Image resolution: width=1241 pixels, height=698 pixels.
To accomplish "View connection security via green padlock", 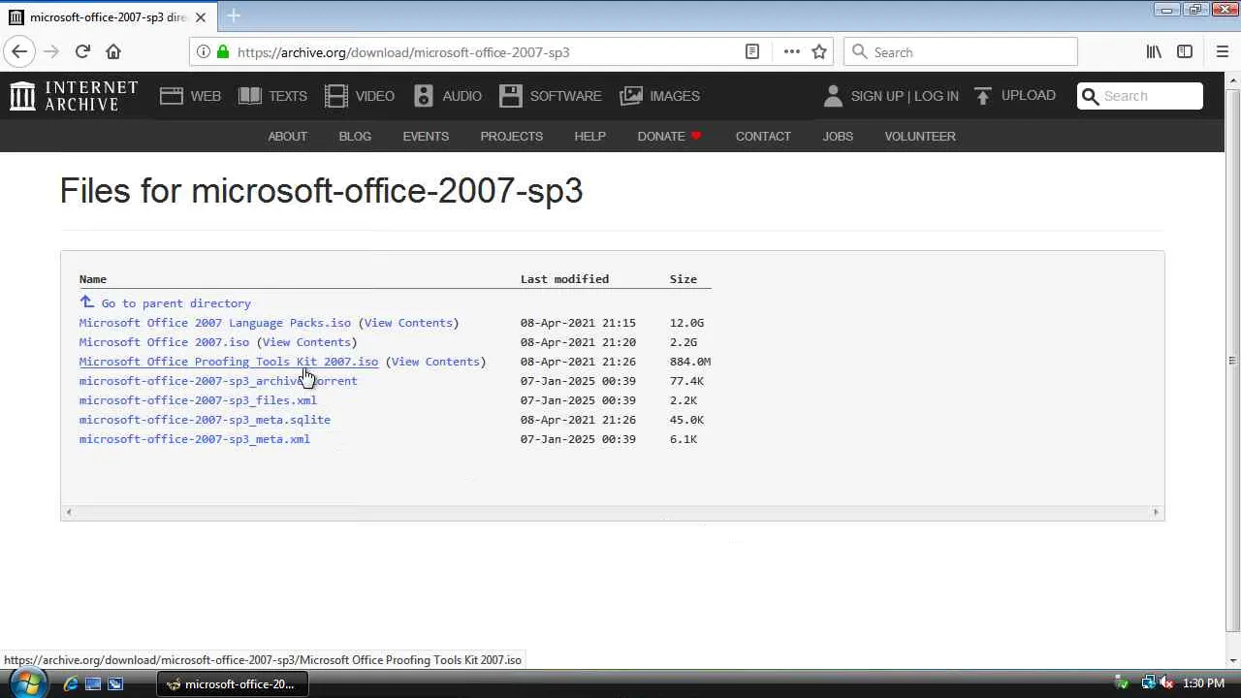I will 223,52.
